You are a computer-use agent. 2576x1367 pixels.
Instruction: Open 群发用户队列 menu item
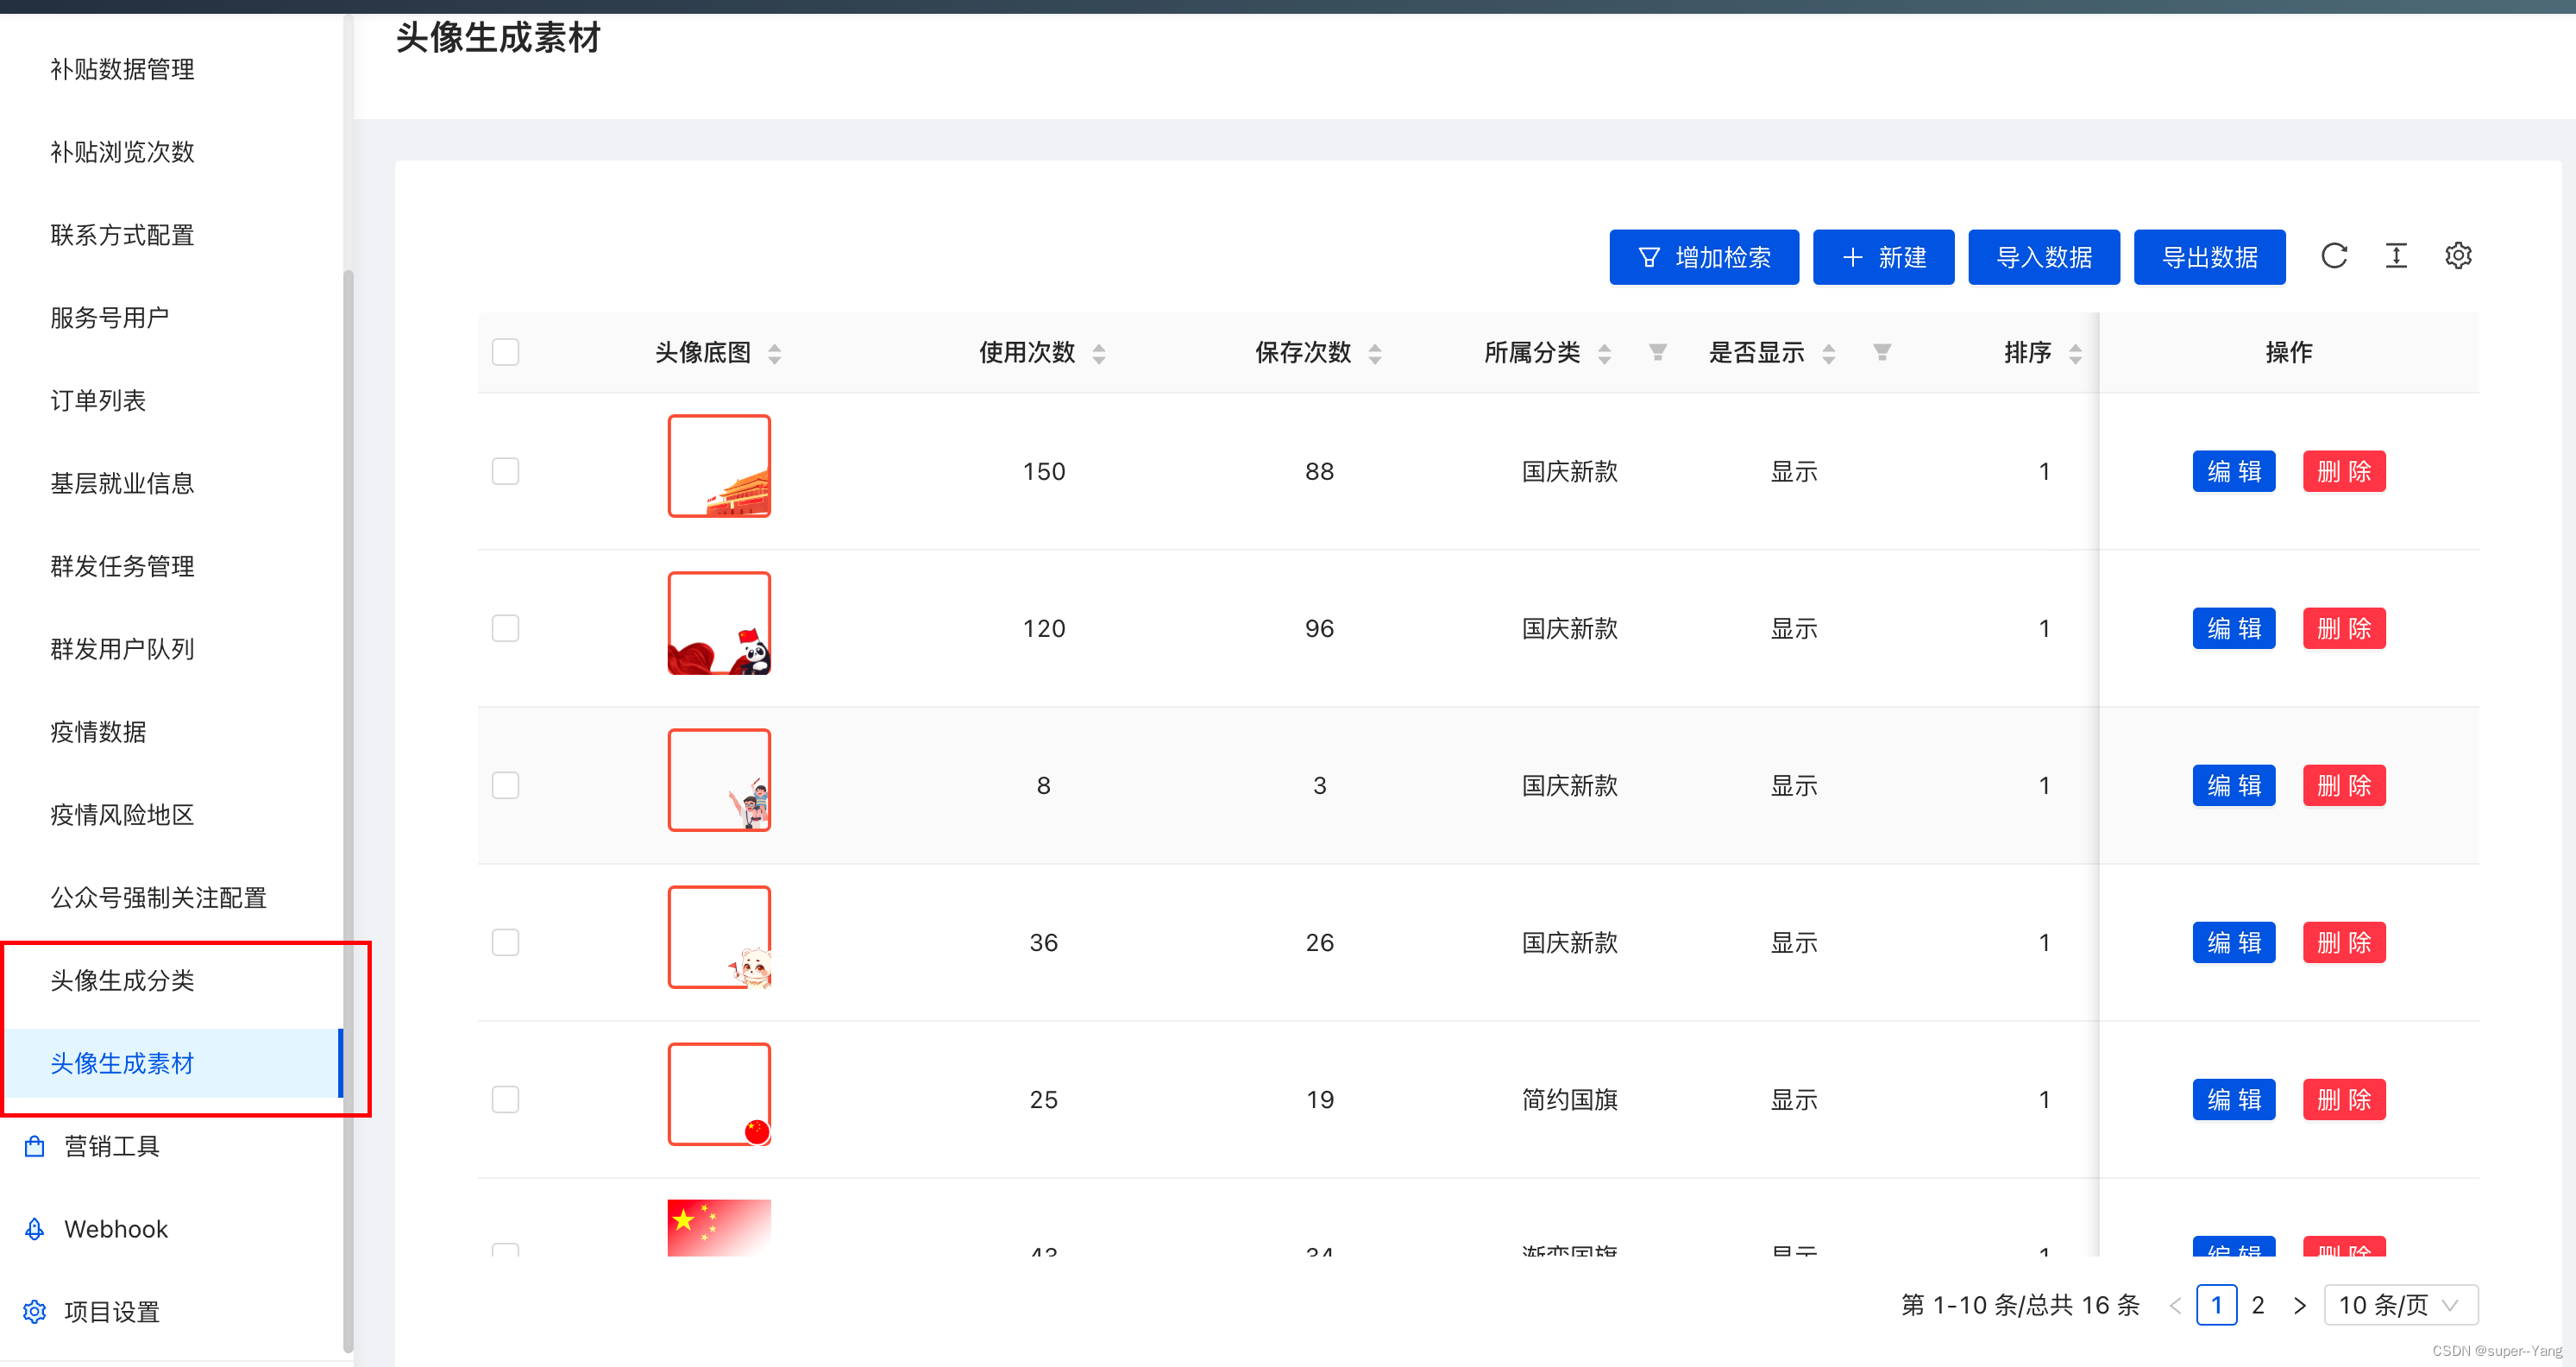[x=122, y=650]
